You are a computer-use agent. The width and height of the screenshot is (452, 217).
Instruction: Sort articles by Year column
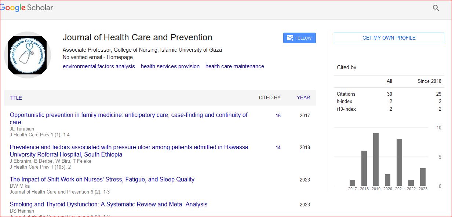click(x=303, y=98)
